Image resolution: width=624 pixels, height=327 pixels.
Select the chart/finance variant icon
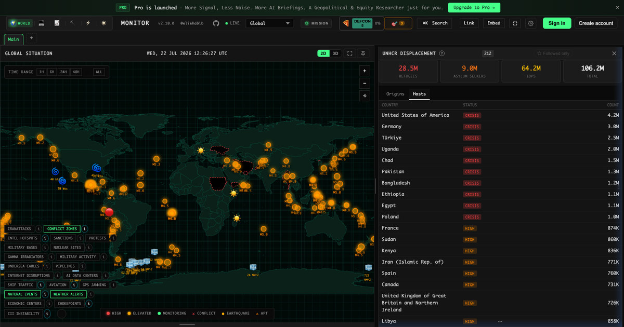(x=57, y=23)
